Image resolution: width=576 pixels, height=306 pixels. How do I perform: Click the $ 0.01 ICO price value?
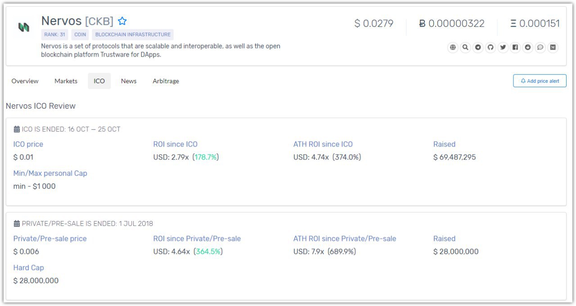tap(23, 157)
